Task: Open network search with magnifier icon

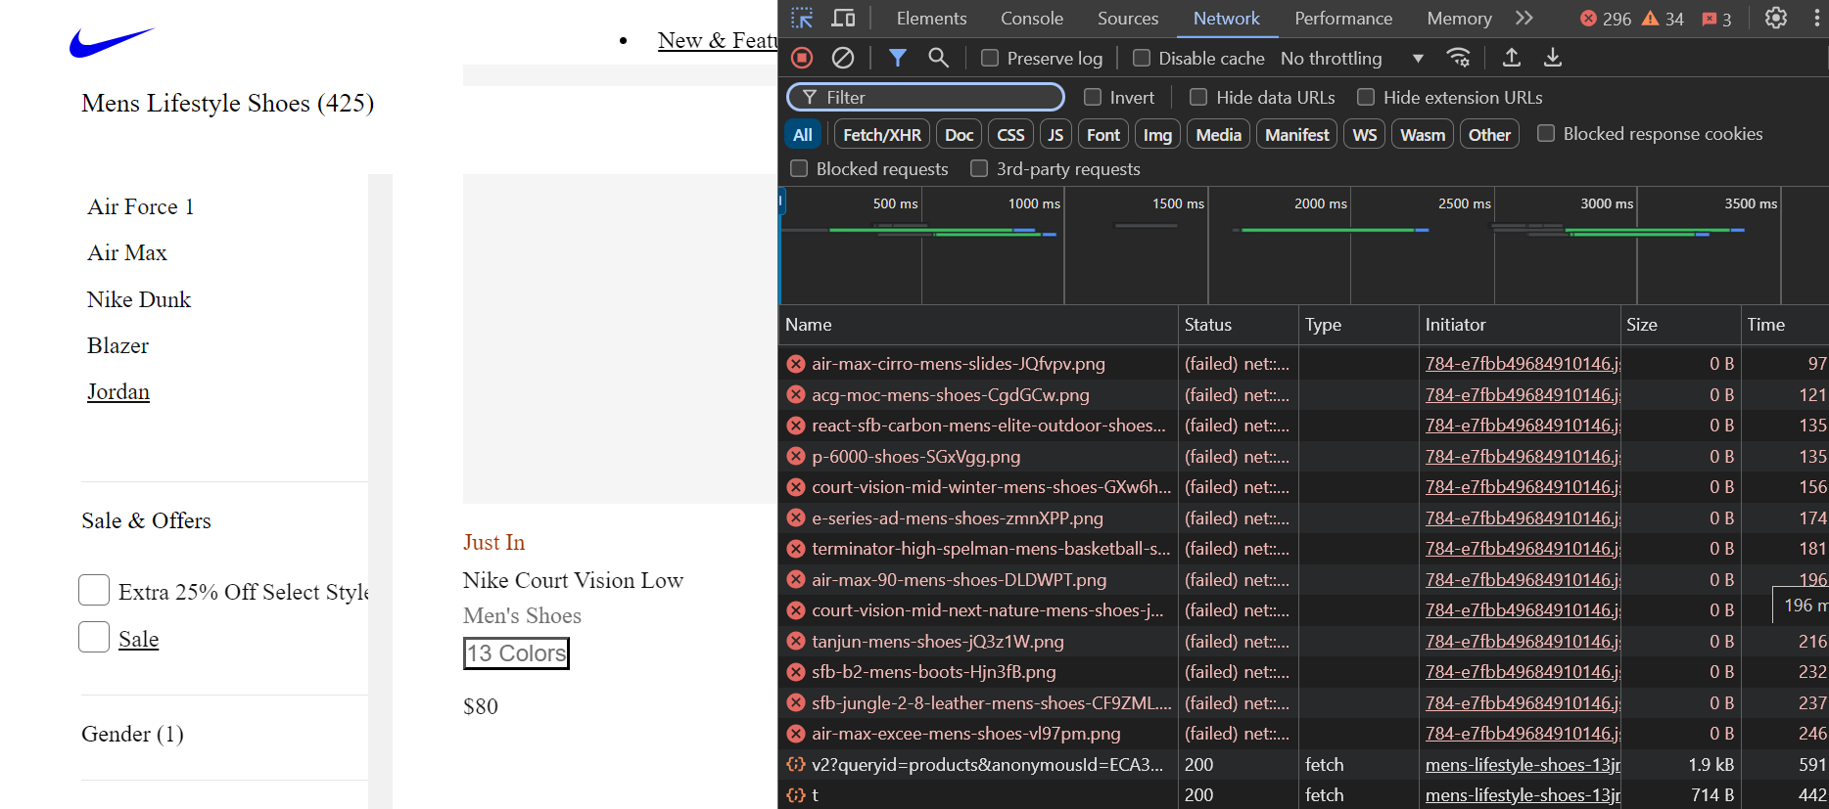Action: [938, 58]
